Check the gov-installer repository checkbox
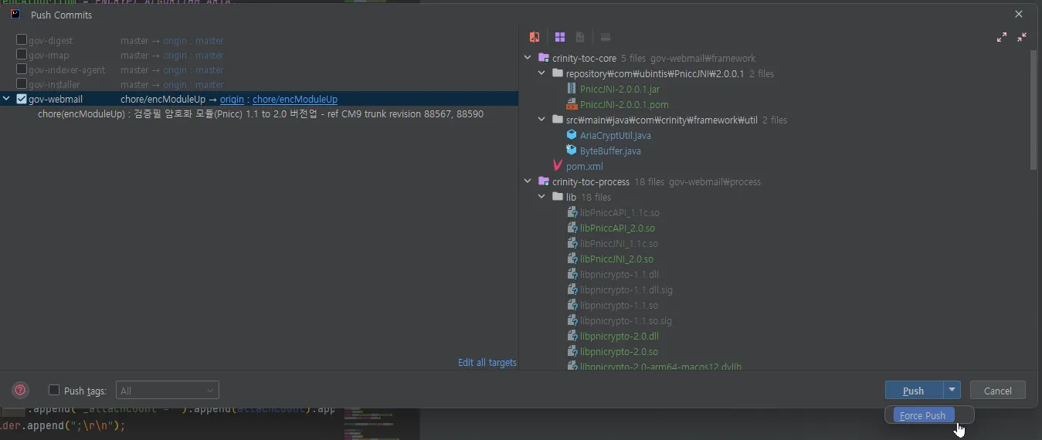This screenshot has width=1042, height=440. pyautogui.click(x=22, y=84)
